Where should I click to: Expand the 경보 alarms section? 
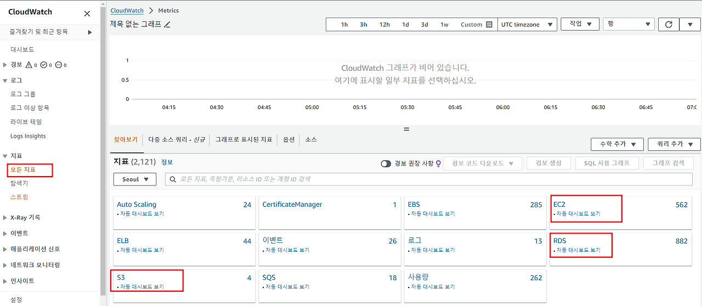pyautogui.click(x=5, y=65)
